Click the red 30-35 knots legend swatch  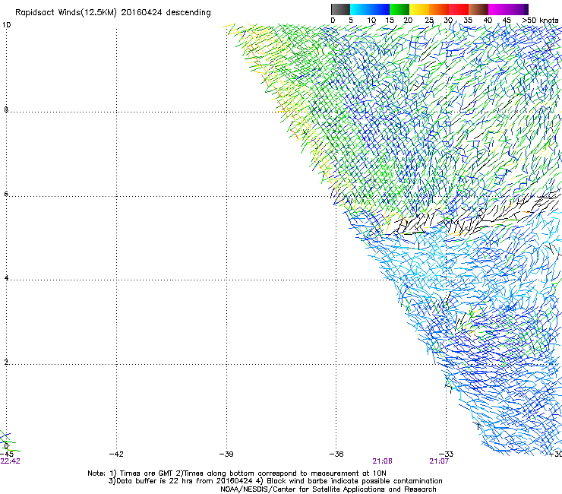pos(459,9)
